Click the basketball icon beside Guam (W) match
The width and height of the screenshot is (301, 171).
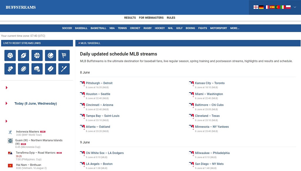(x=10, y=141)
